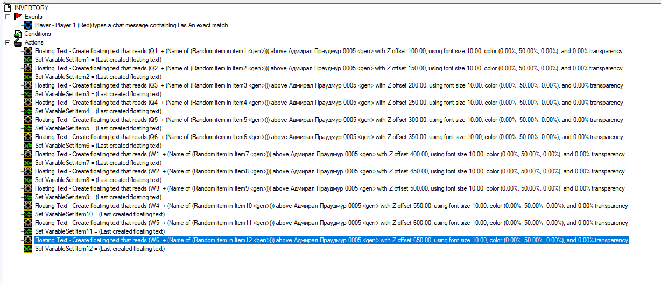Screen dimensions: 661x283
Task: Select the W3 floating text action
Action: pyautogui.click(x=330, y=188)
